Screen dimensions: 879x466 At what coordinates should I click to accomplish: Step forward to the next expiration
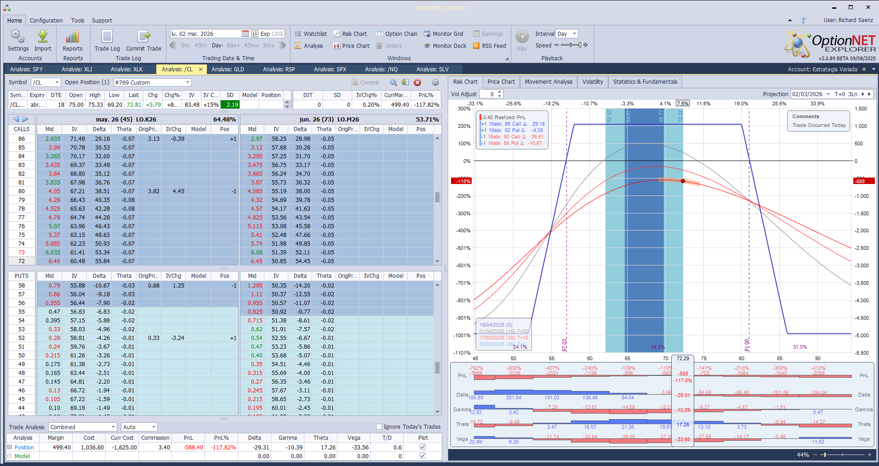click(282, 45)
